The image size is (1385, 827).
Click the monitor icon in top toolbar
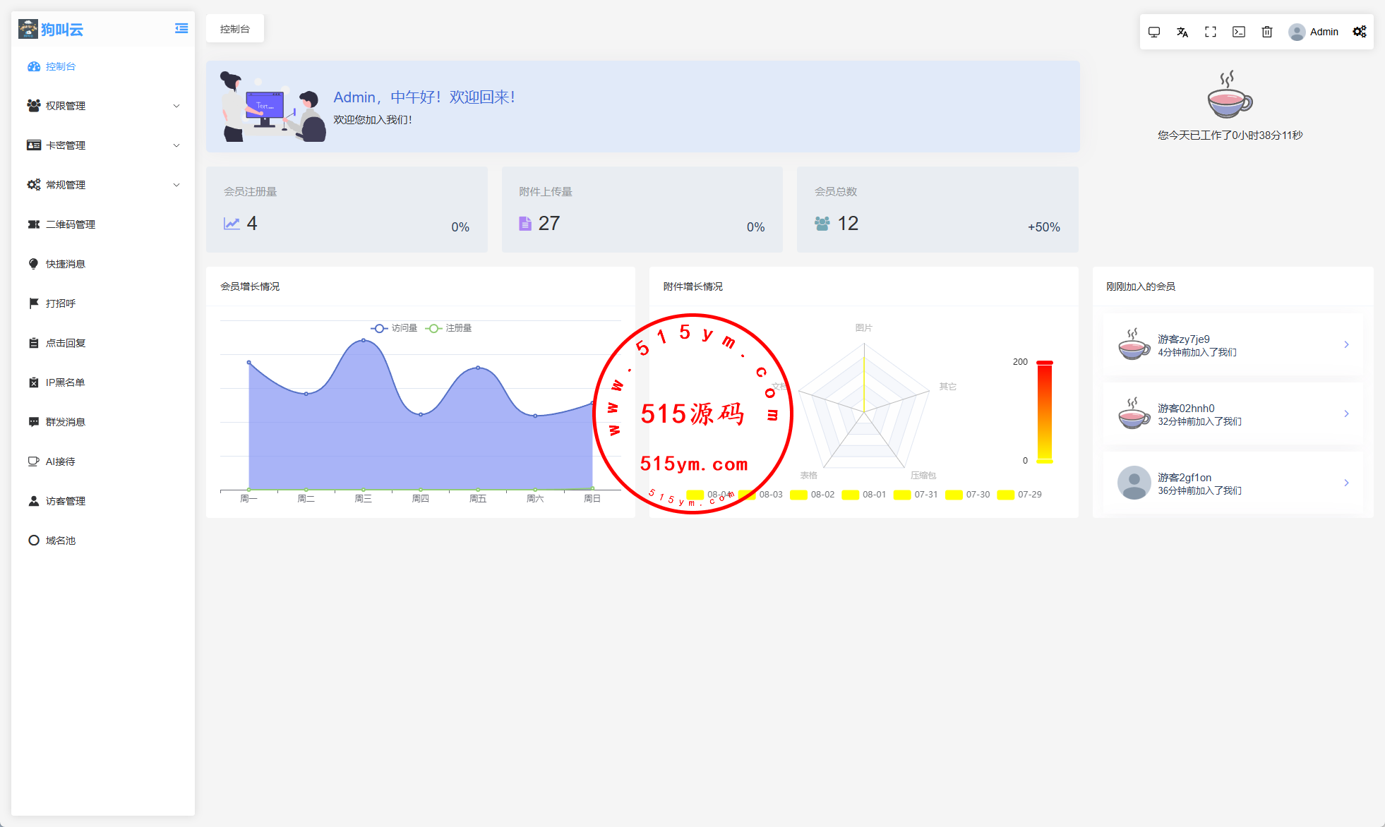tap(1154, 32)
